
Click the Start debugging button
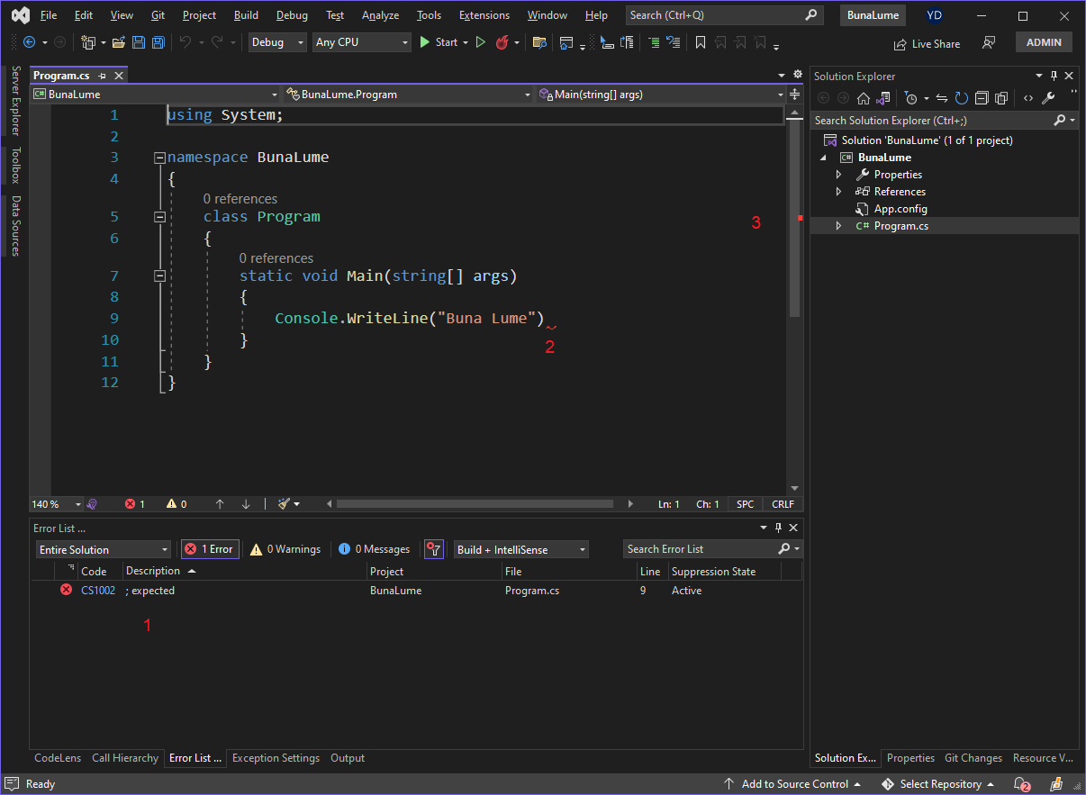click(439, 42)
